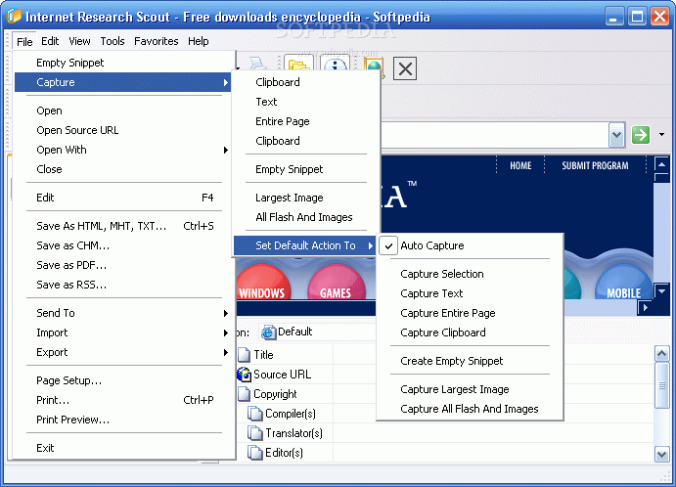Expand the Export submenu

tap(123, 352)
